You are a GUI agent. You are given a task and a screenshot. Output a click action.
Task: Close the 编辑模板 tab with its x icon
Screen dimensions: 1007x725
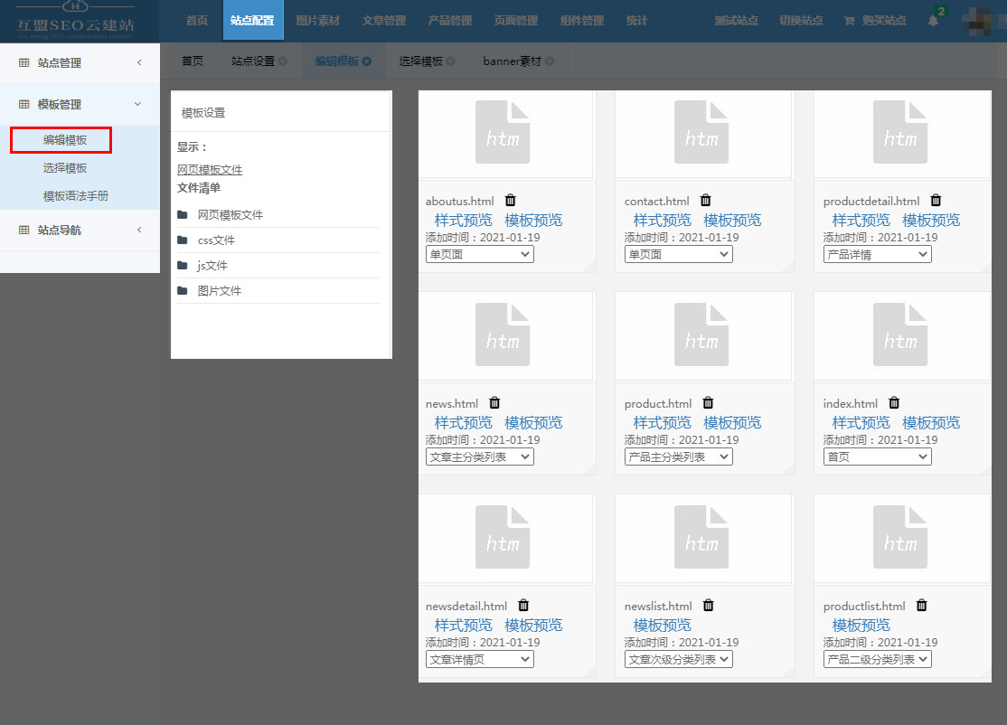pos(366,61)
